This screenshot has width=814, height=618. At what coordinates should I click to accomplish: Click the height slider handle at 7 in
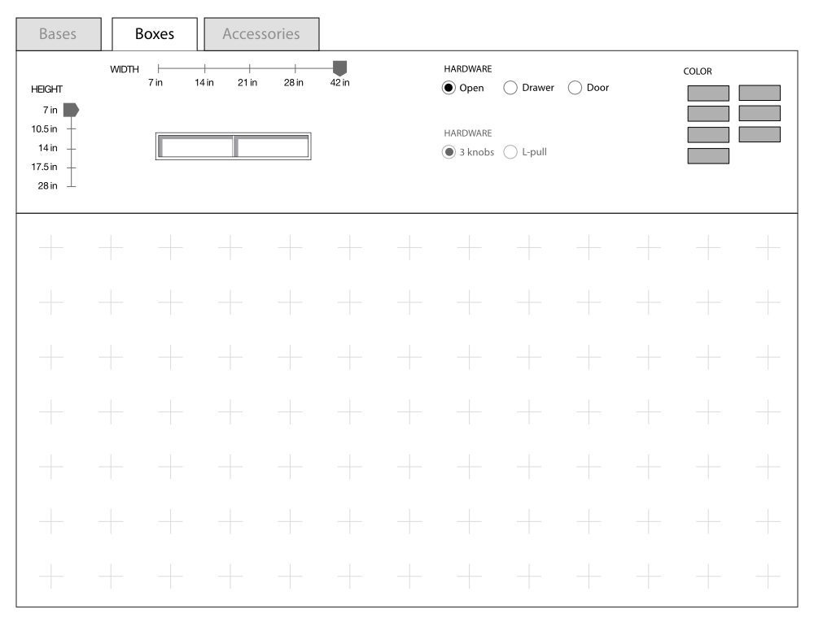[x=71, y=110]
